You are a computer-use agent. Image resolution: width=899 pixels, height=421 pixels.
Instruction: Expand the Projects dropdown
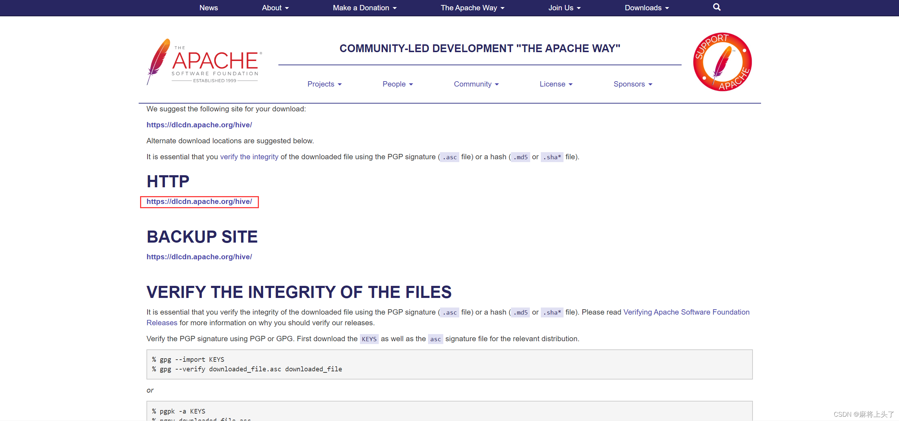324,84
